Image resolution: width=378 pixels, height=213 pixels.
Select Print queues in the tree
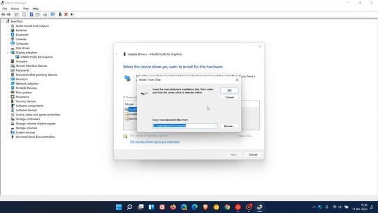[x=24, y=92]
